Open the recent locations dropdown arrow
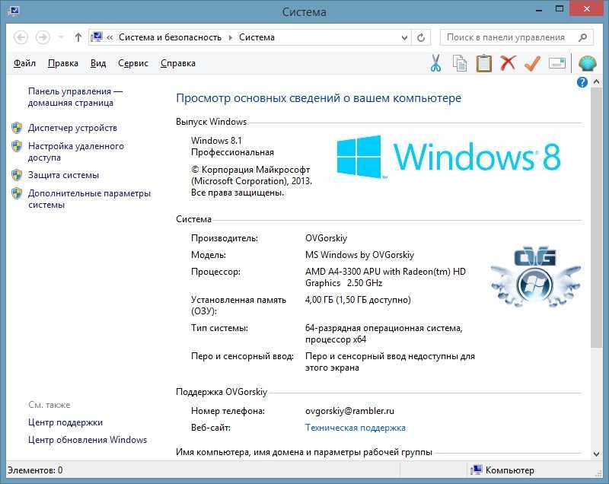609x484 pixels. click(x=61, y=37)
